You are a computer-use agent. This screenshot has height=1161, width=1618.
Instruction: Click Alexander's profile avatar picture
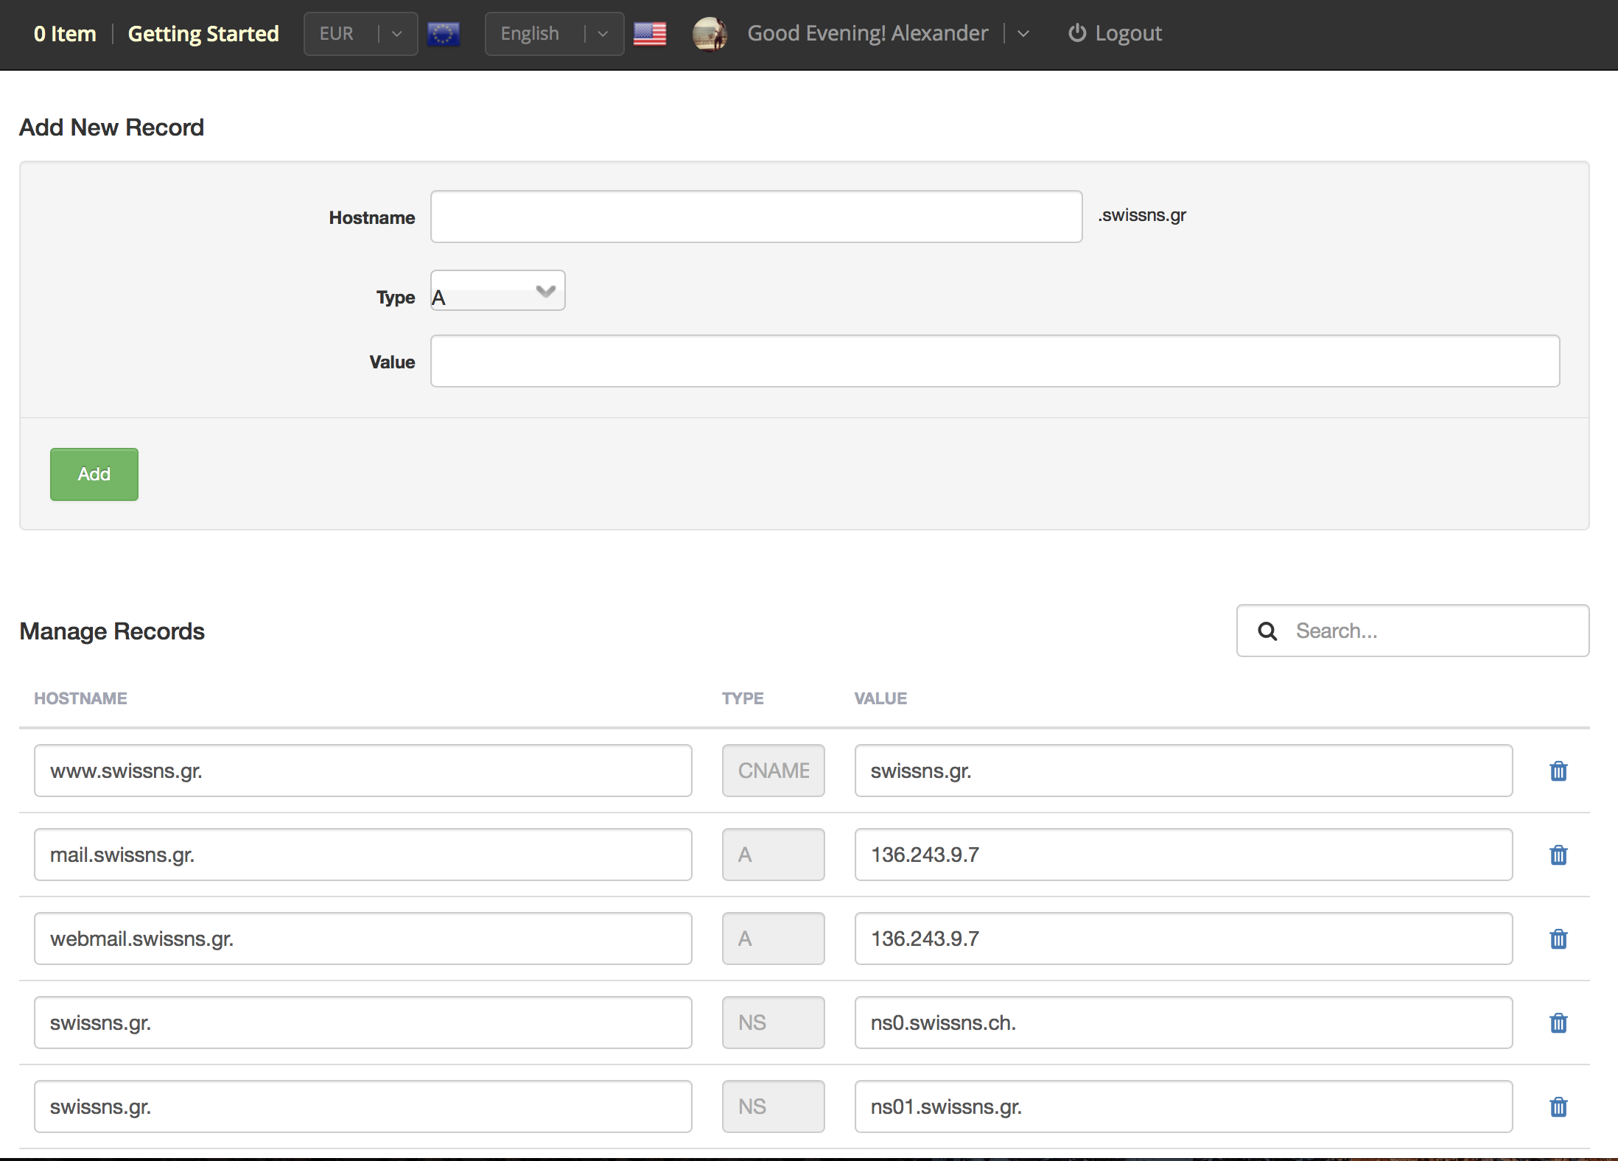(710, 34)
